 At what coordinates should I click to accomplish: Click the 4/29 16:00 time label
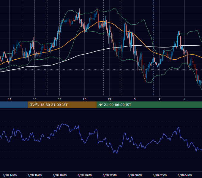pos(34,175)
